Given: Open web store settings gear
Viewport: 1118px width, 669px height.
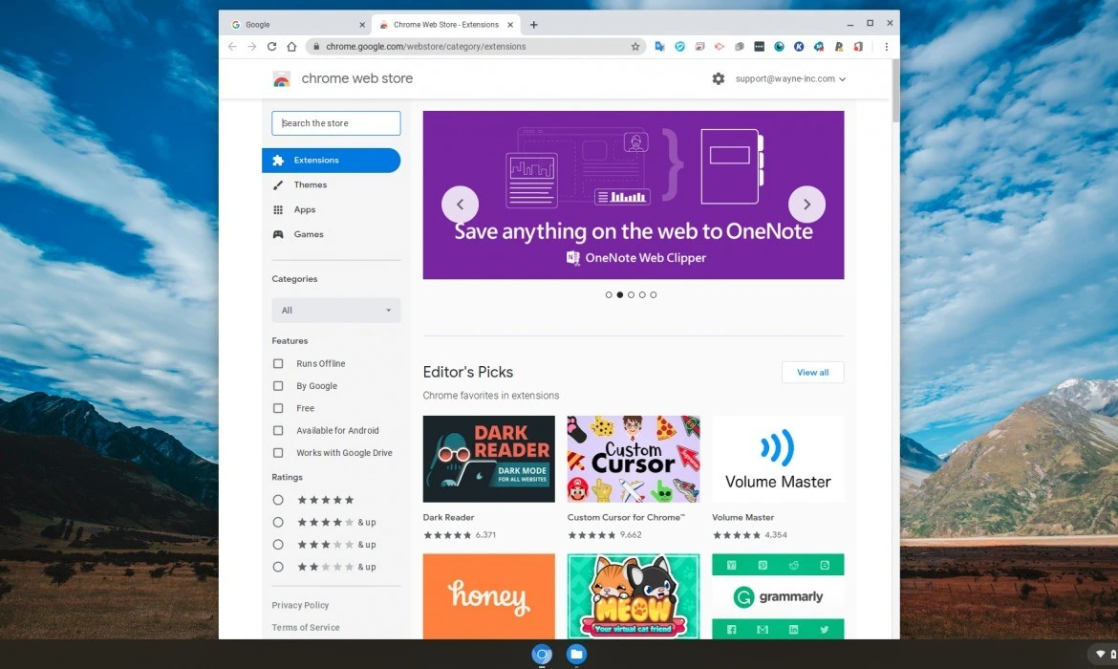Looking at the screenshot, I should (718, 78).
